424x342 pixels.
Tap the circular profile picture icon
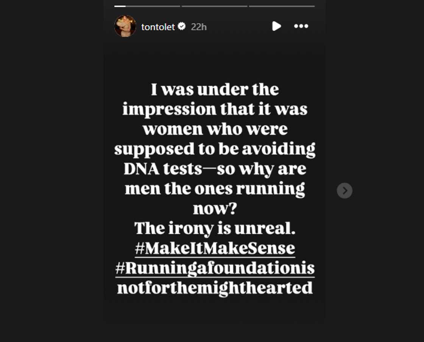pyautogui.click(x=125, y=27)
